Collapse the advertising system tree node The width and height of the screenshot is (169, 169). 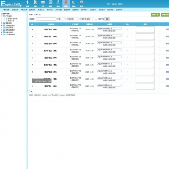pyautogui.click(x=2, y=16)
